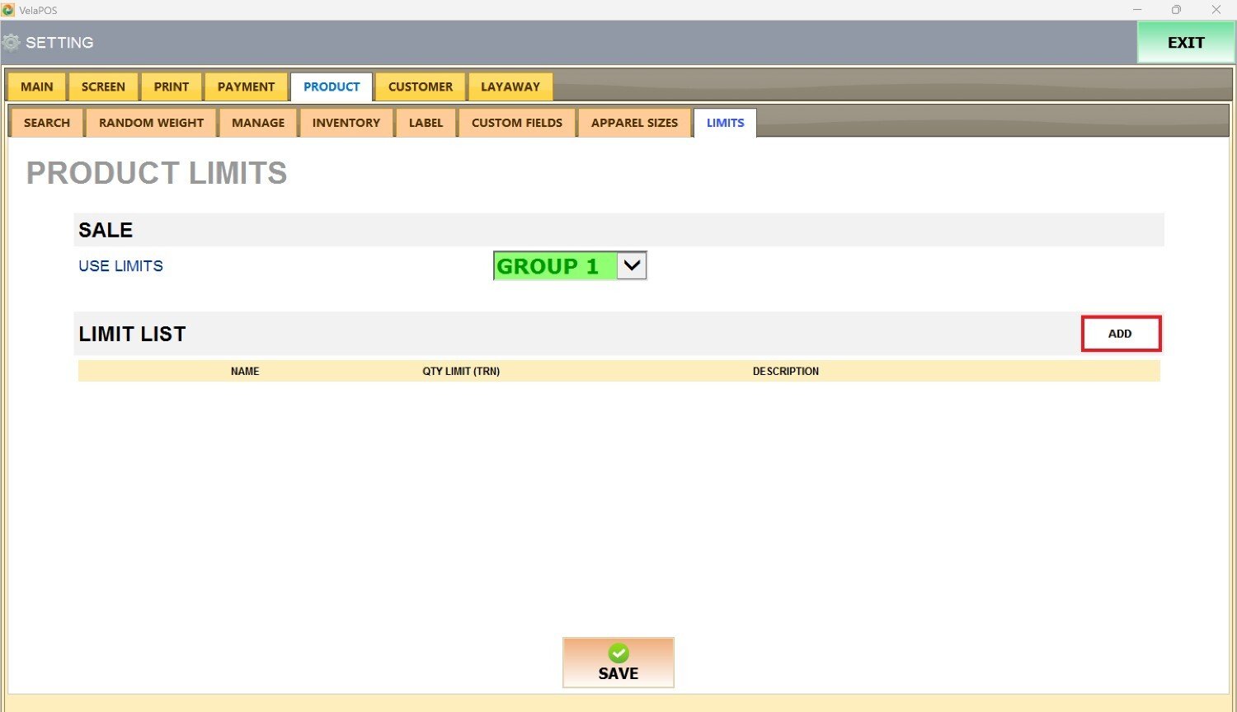Screen dimensions: 1237x712
Task: Go to the Inventory sub-tab
Action: 346,123
